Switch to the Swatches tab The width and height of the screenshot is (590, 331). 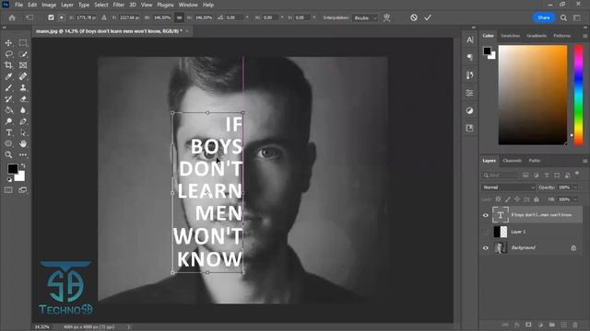click(510, 36)
